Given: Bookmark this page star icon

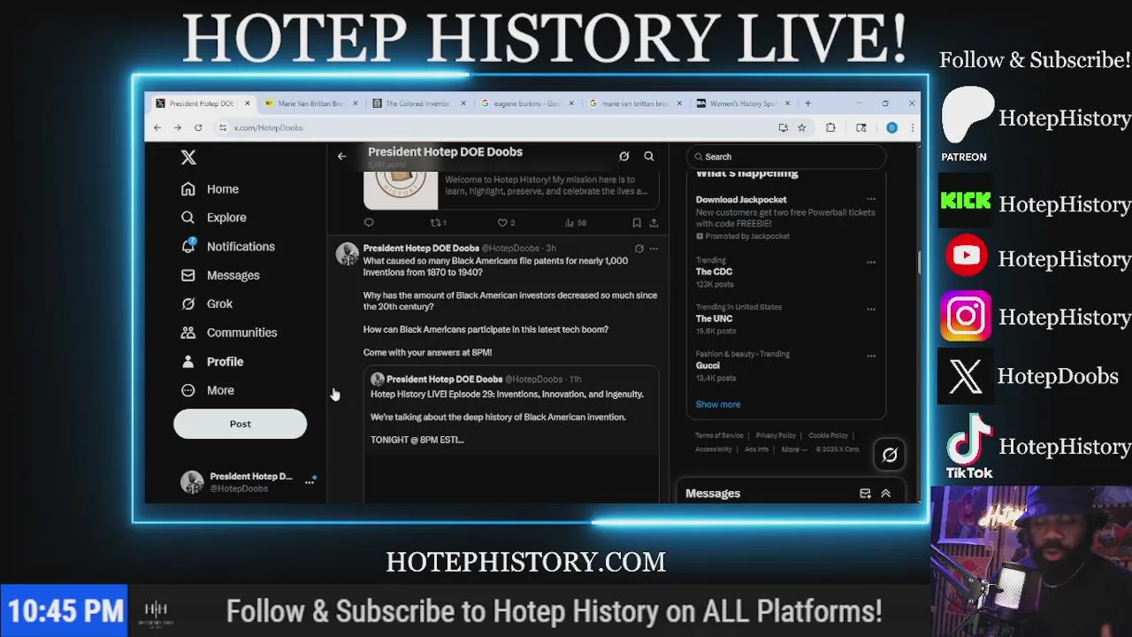Looking at the screenshot, I should click(801, 127).
